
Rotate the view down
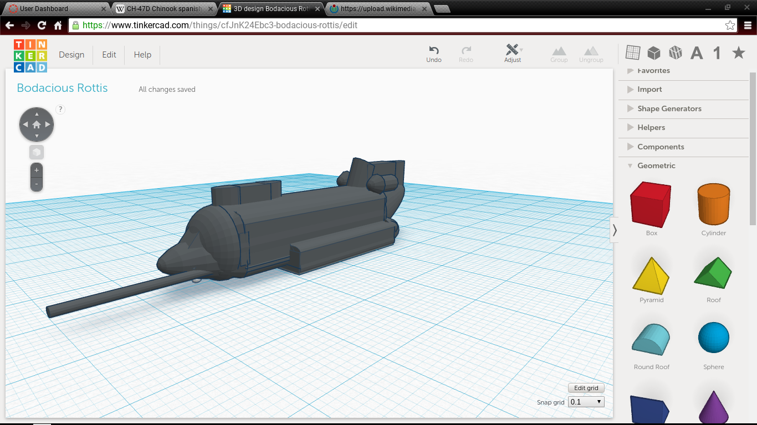(x=37, y=136)
